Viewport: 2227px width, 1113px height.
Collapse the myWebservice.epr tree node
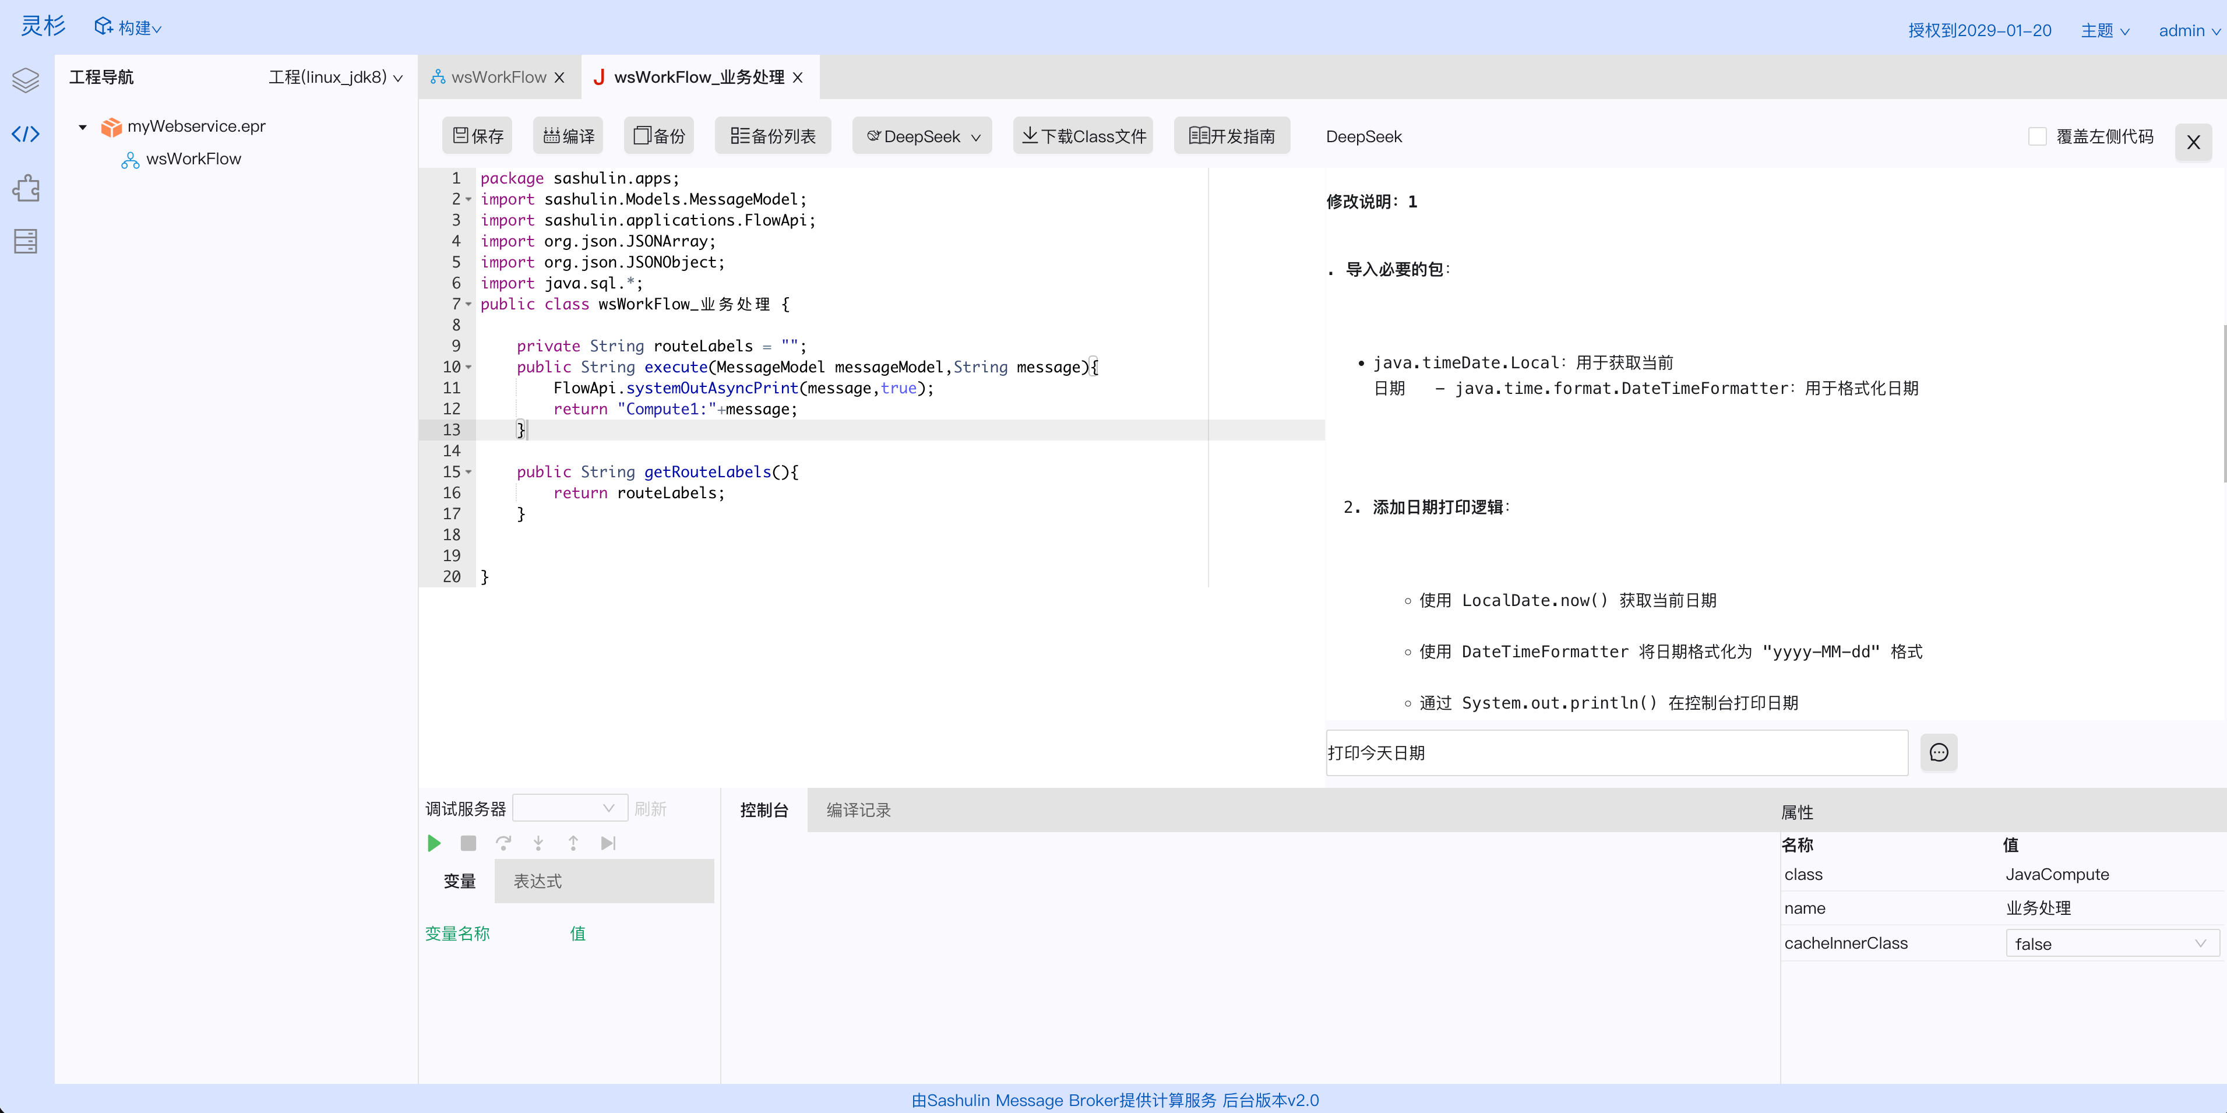coord(83,127)
